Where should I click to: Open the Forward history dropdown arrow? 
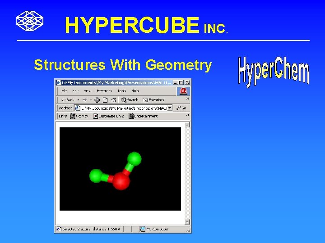(91, 100)
